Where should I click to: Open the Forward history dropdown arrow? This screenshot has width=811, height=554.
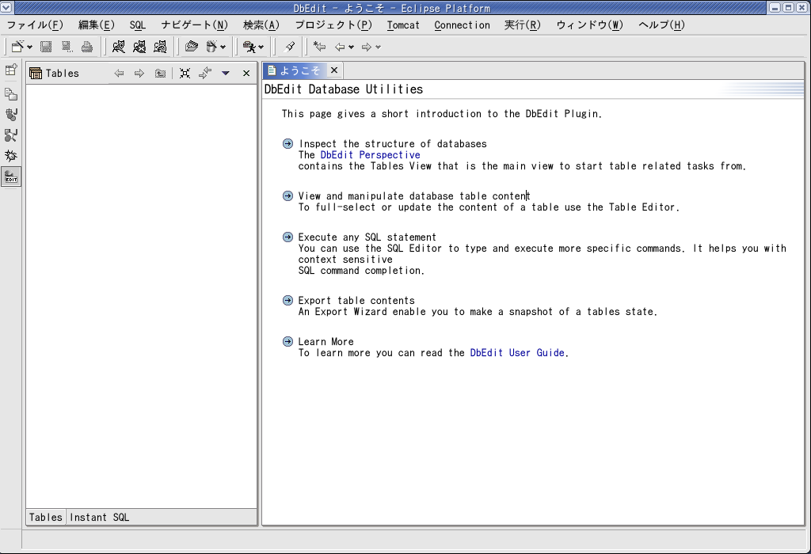[x=379, y=47]
